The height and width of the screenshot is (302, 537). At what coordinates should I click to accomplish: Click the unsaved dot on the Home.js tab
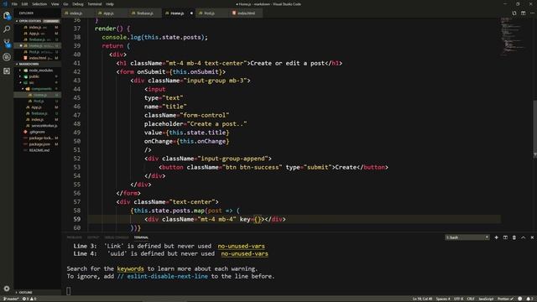click(x=191, y=13)
